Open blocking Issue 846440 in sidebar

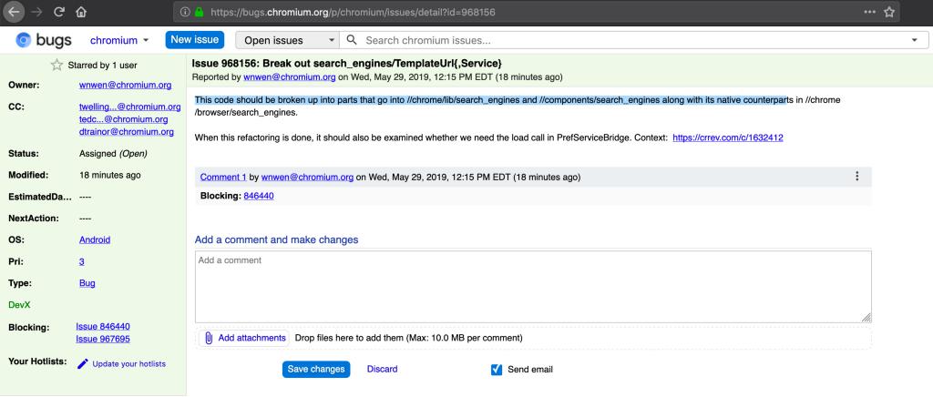103,326
